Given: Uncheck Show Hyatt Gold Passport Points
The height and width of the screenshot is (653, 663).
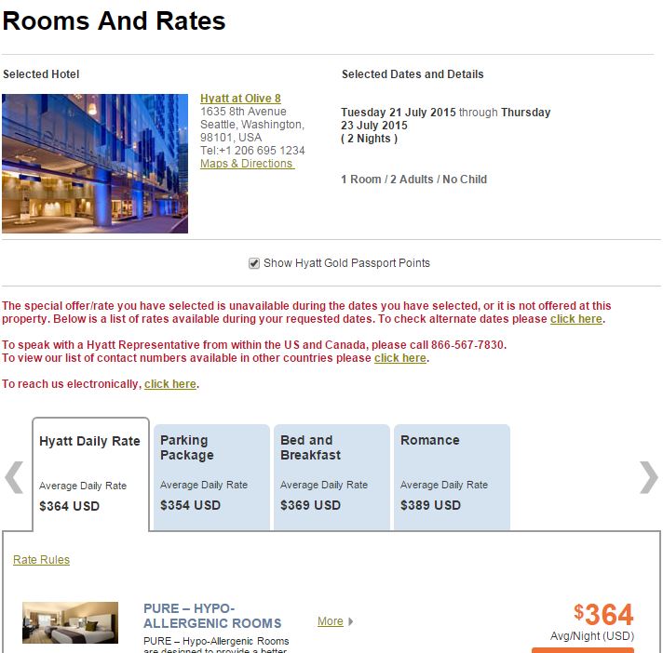Looking at the screenshot, I should point(253,263).
